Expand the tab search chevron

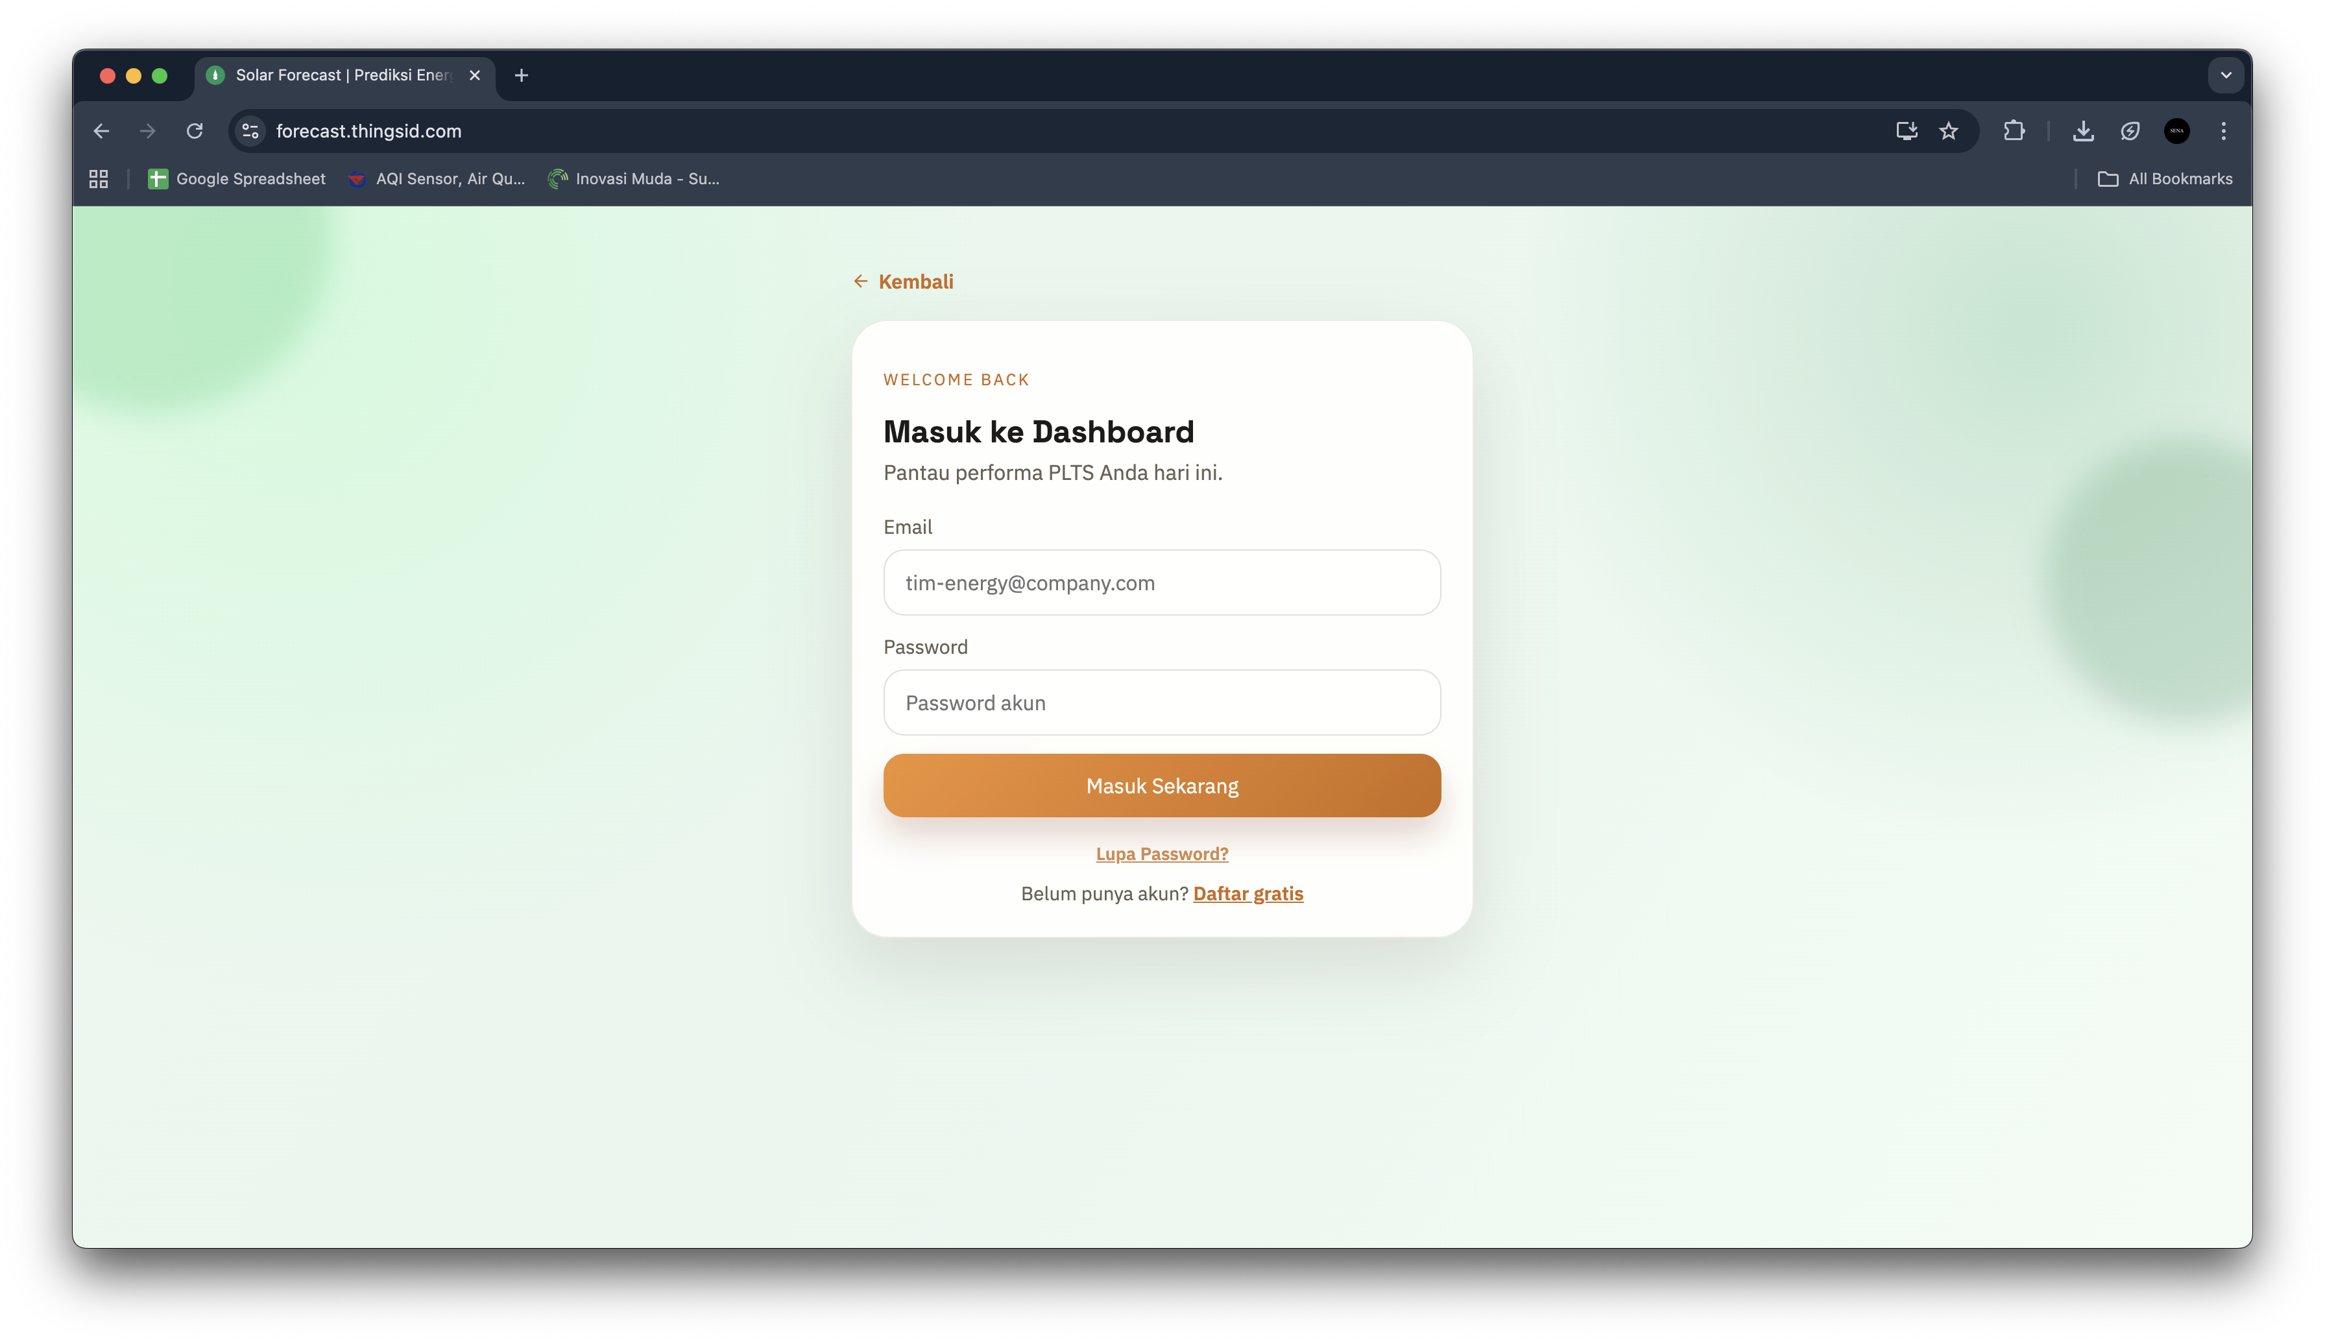click(2225, 76)
